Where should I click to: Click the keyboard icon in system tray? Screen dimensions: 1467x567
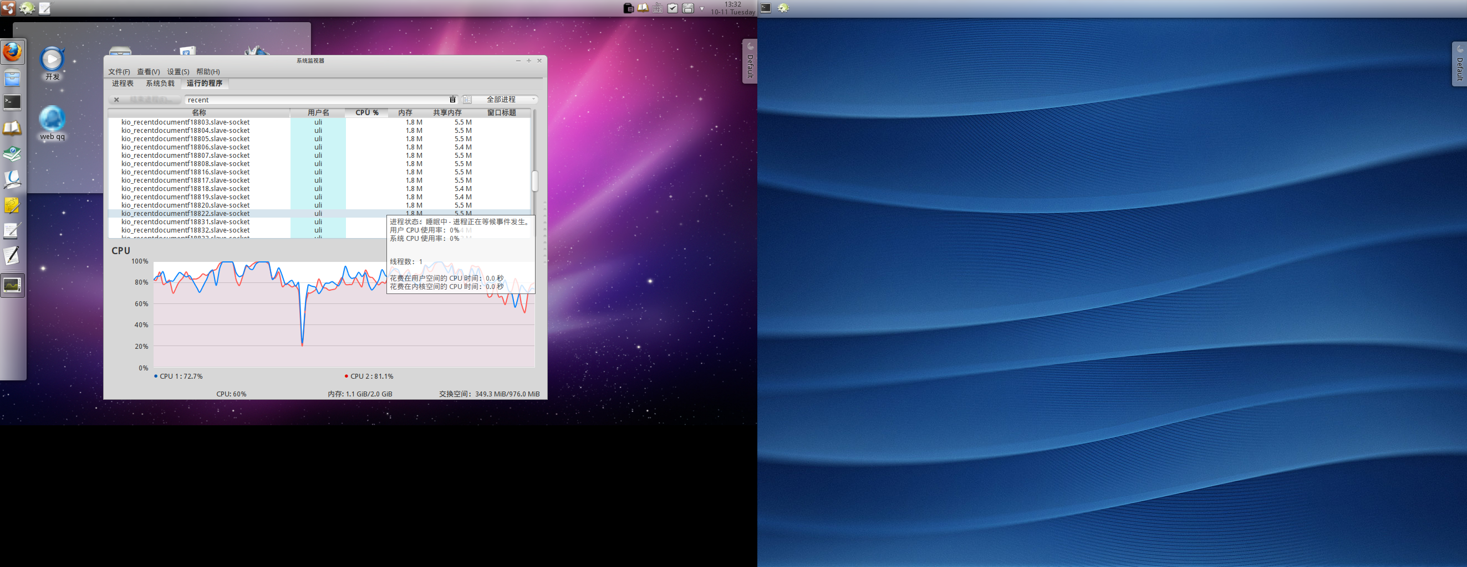pyautogui.click(x=658, y=8)
